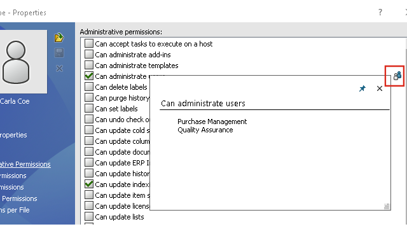Uncheck Can administrate users permission
Image resolution: width=407 pixels, height=229 pixels.
pyautogui.click(x=89, y=76)
